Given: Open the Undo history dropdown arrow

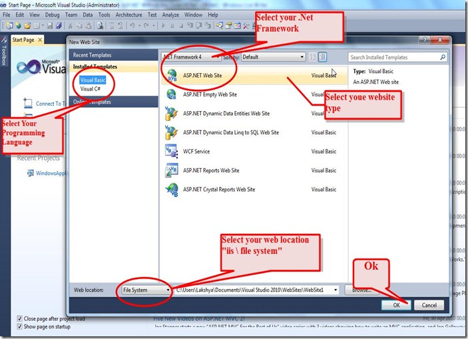Looking at the screenshot, I should [x=139, y=26].
